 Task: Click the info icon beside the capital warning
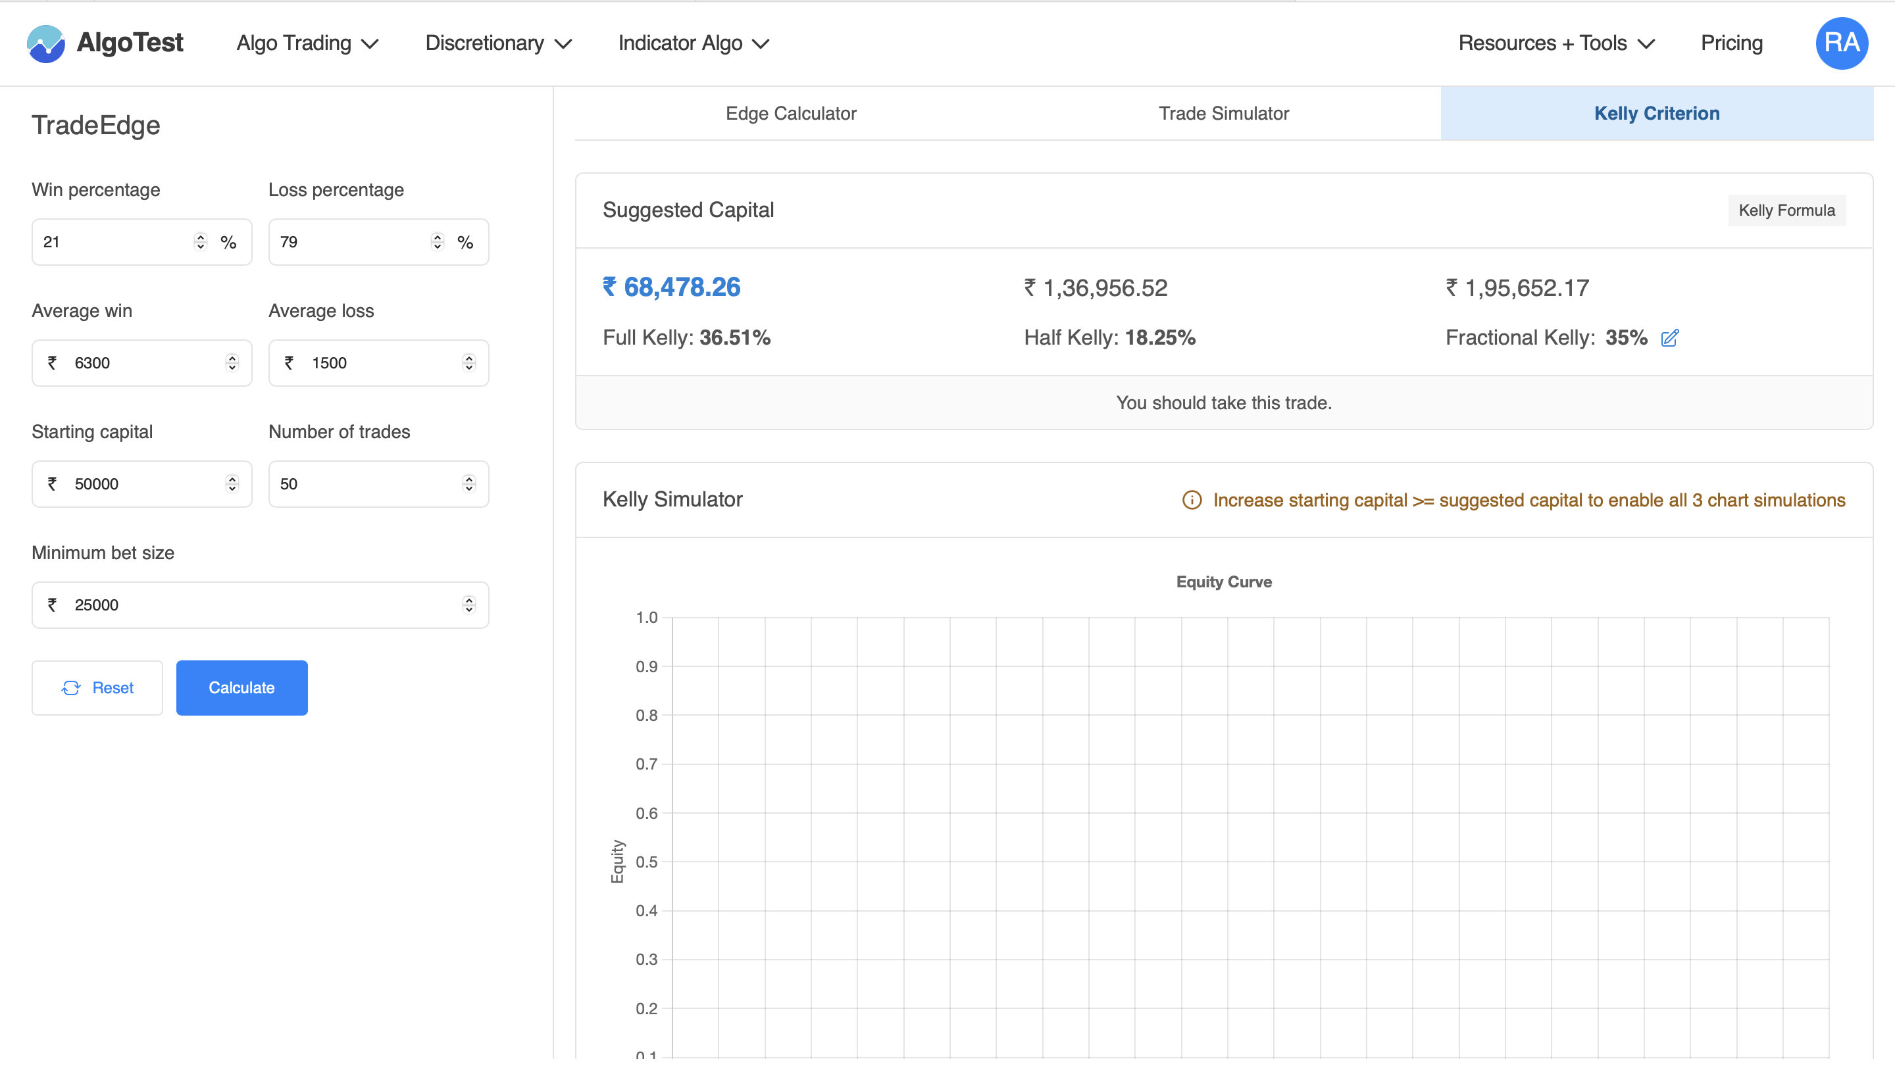1191,500
